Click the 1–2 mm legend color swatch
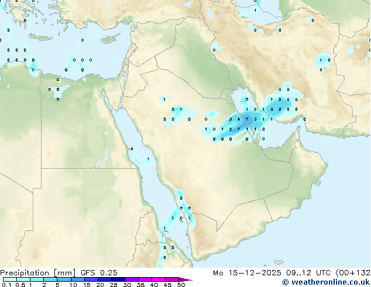Image resolution: width=371 pixels, height=287 pixels. [37, 279]
